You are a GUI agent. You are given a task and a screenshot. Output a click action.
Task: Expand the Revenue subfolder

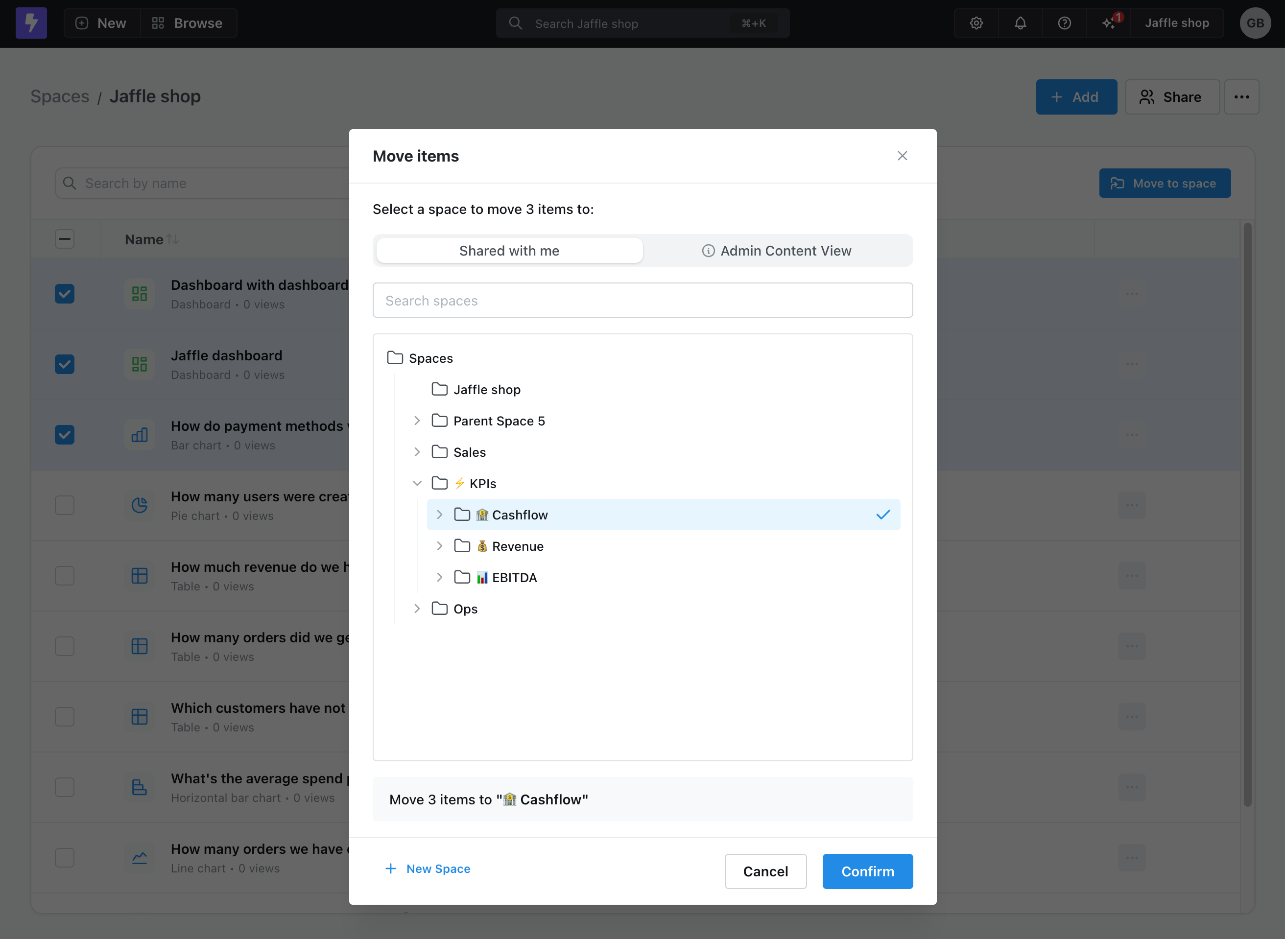tap(440, 546)
